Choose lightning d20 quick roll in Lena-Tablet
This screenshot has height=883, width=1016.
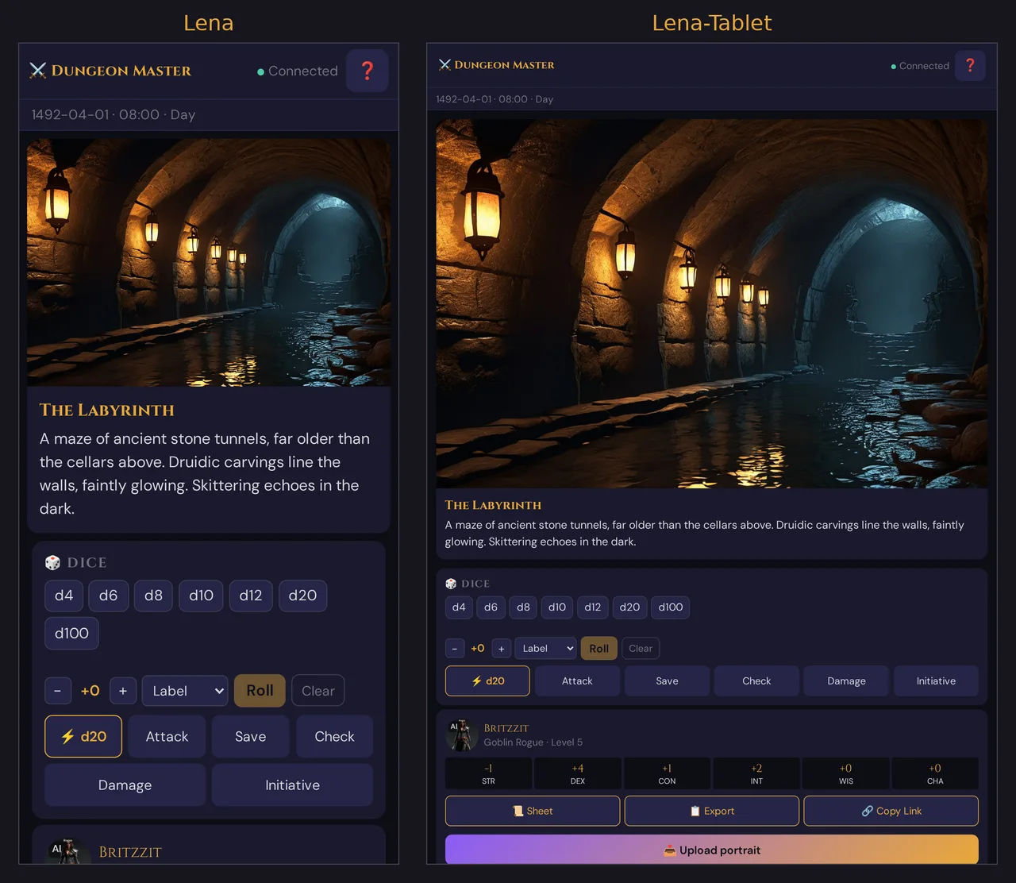[x=487, y=681]
